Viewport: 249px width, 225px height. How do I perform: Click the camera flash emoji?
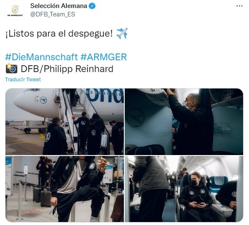pos(11,68)
